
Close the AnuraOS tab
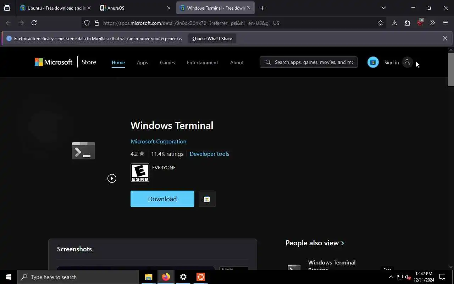tap(169, 8)
